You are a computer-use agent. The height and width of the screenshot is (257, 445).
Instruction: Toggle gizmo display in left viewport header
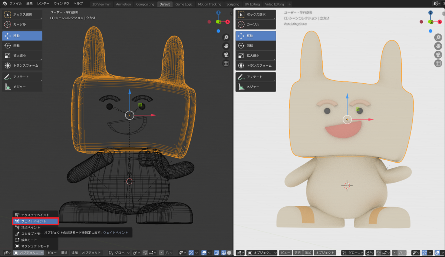[x=191, y=253]
